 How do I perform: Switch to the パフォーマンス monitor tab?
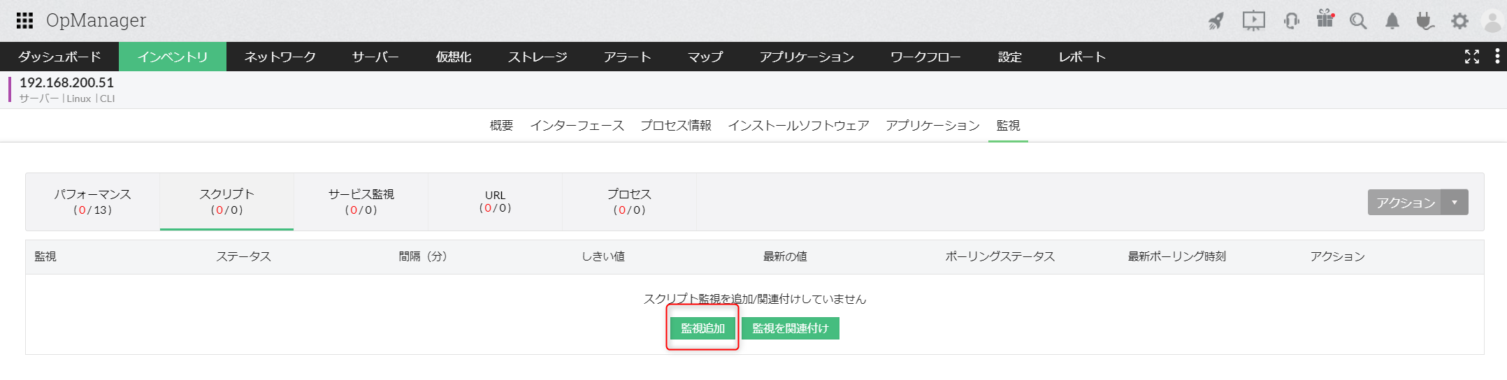coord(93,202)
